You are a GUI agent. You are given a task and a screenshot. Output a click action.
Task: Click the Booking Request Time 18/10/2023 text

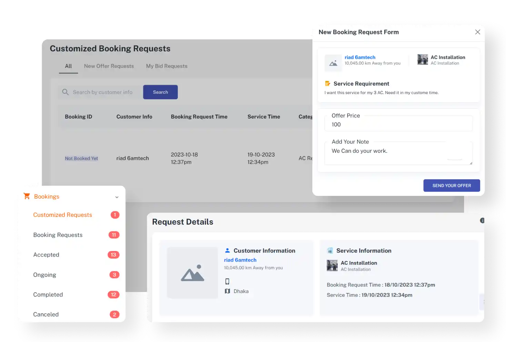point(381,285)
